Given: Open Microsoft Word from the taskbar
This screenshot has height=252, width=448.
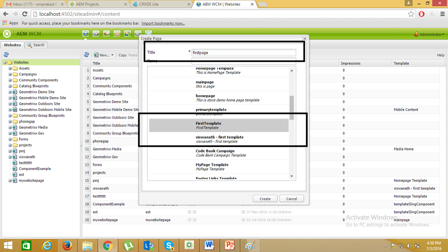Looking at the screenshot, I should point(209,245).
